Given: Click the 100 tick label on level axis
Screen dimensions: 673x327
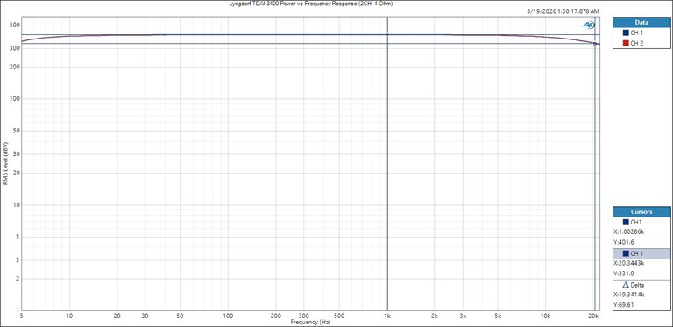Looking at the screenshot, I should point(15,99).
